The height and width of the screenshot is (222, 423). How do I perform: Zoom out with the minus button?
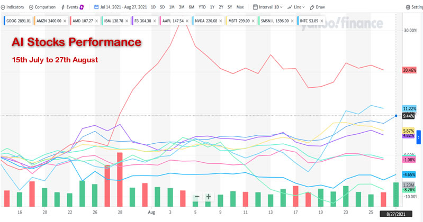197,197
